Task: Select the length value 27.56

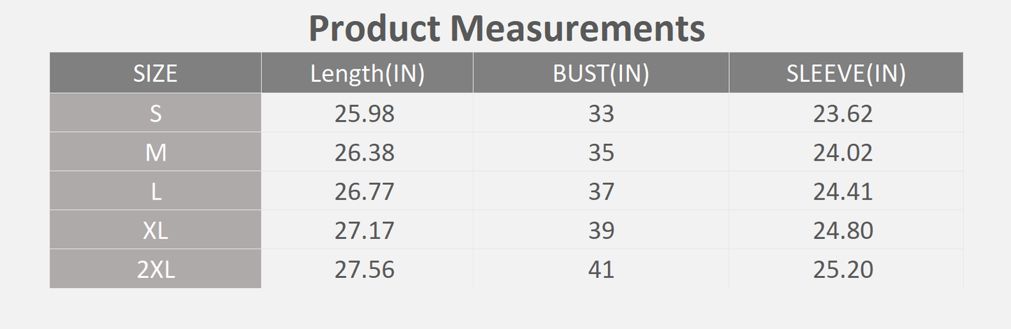Action: tap(365, 270)
